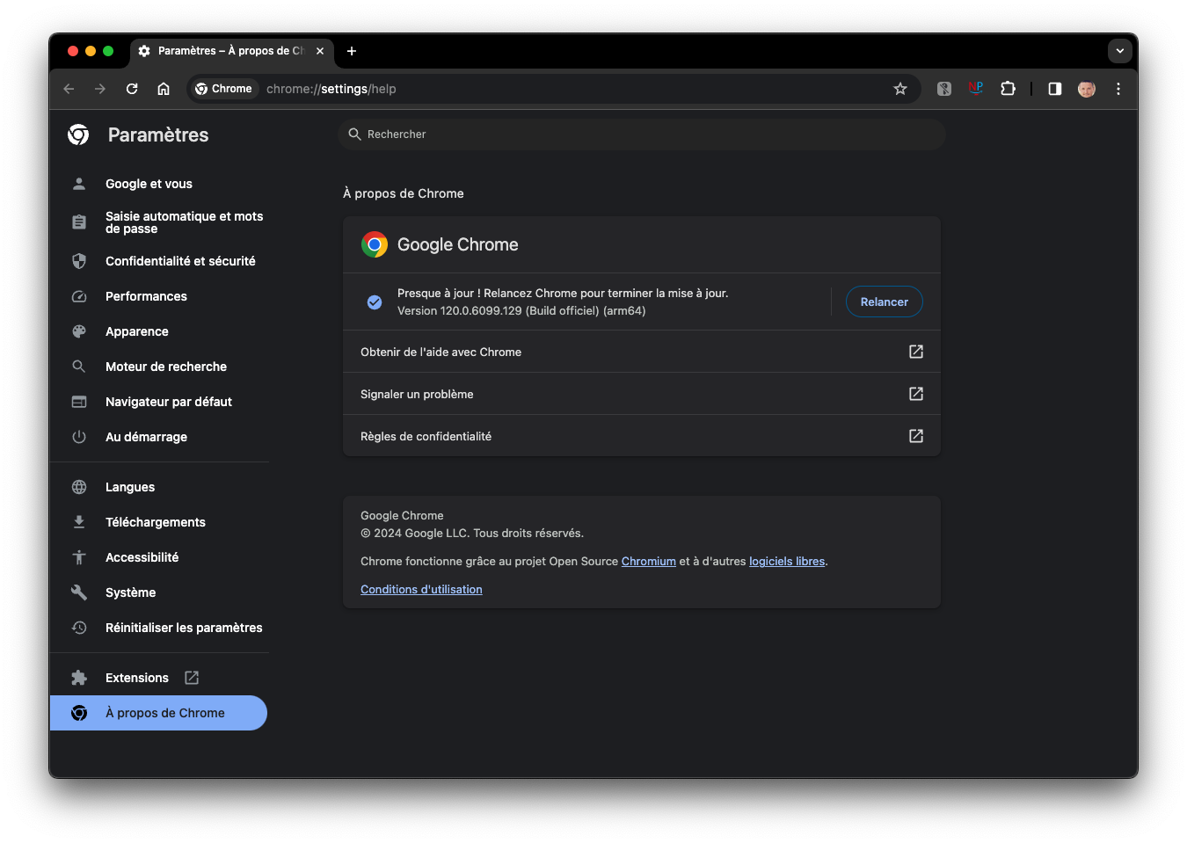
Task: Click external link icon for Signaler un problème
Action: point(916,394)
